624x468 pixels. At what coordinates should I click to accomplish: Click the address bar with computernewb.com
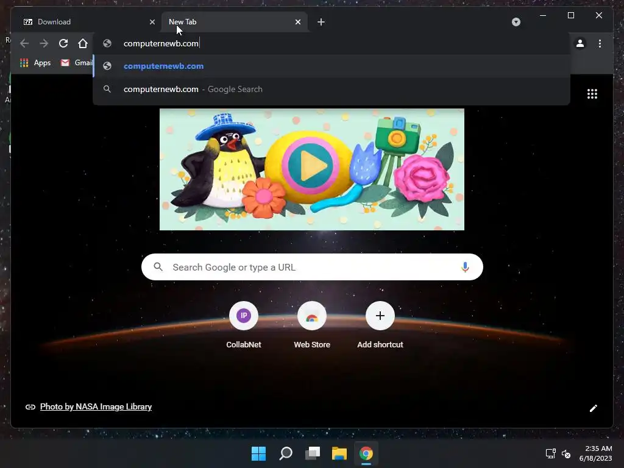pos(331,43)
